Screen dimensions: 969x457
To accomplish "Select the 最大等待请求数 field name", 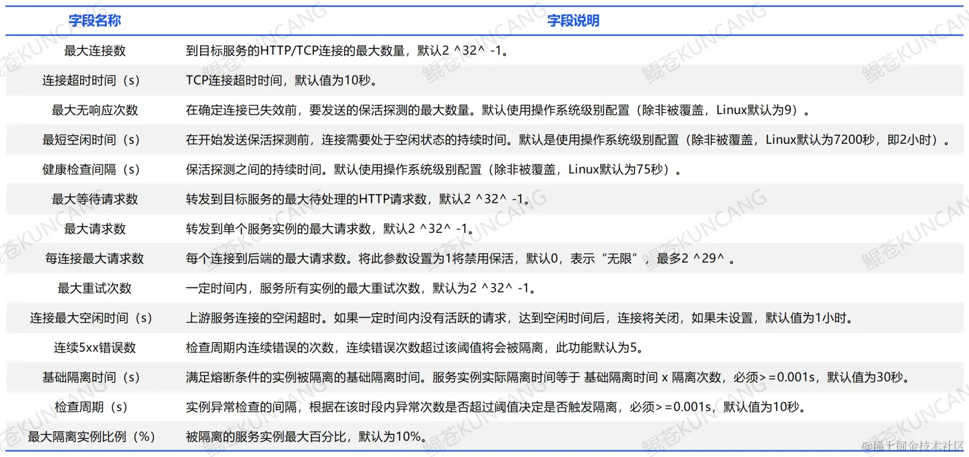I will point(95,199).
